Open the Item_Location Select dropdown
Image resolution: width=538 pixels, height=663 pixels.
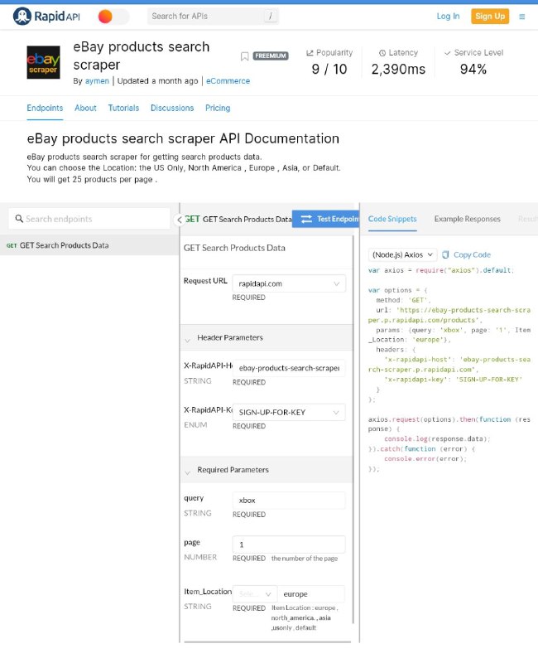point(255,593)
